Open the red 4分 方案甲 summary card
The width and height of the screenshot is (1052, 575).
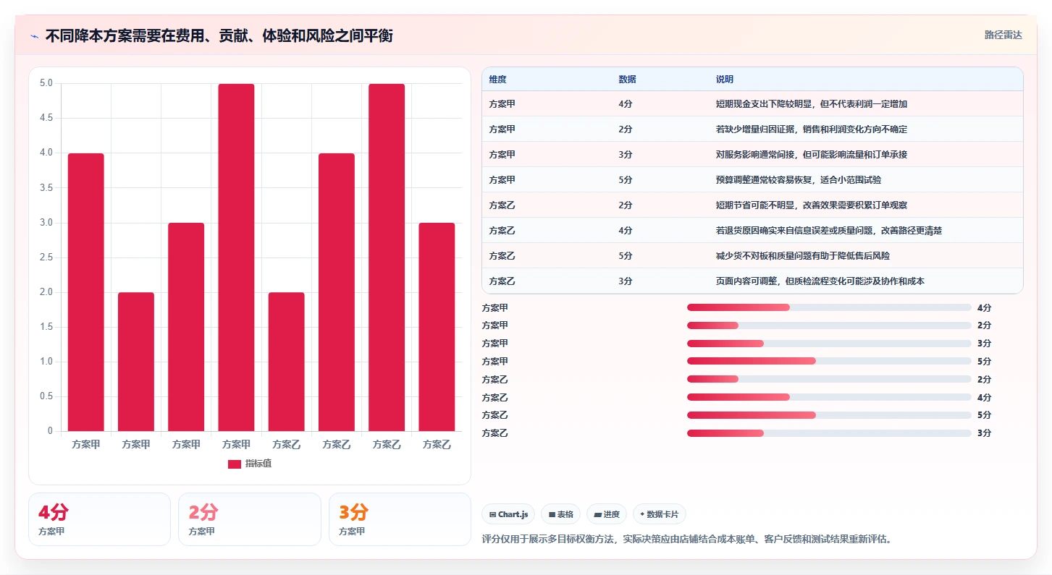99,519
